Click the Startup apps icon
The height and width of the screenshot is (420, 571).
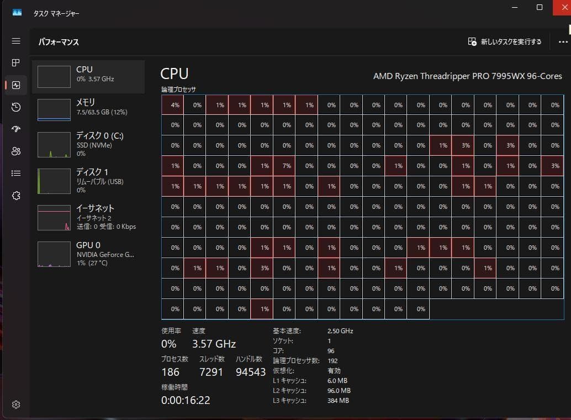coord(15,129)
